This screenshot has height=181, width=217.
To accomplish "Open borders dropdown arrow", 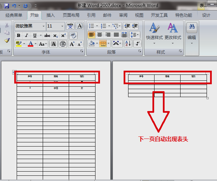I will (x=108, y=44).
